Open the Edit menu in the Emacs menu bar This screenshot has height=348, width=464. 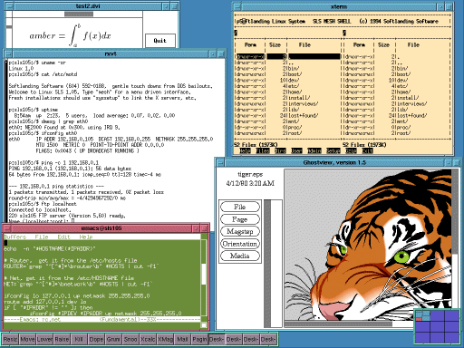[x=63, y=237]
